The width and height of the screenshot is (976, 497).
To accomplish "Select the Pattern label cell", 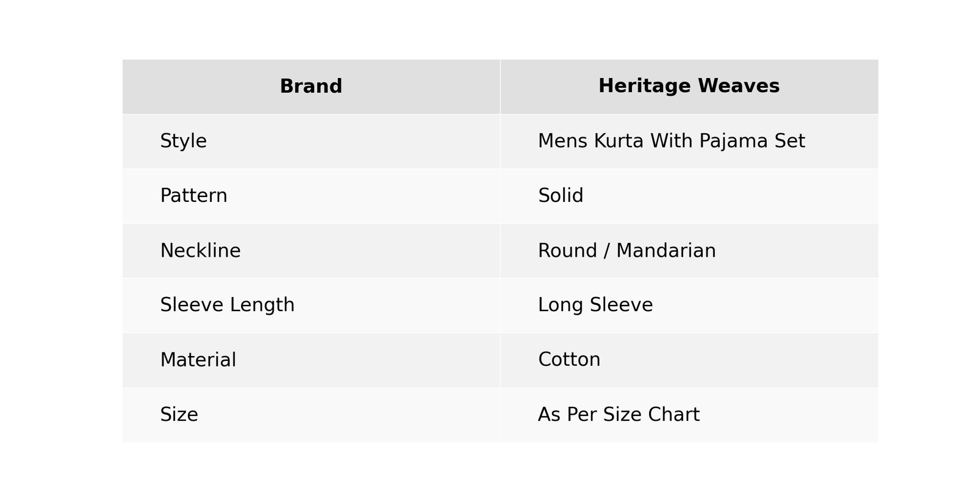I will click(x=193, y=196).
